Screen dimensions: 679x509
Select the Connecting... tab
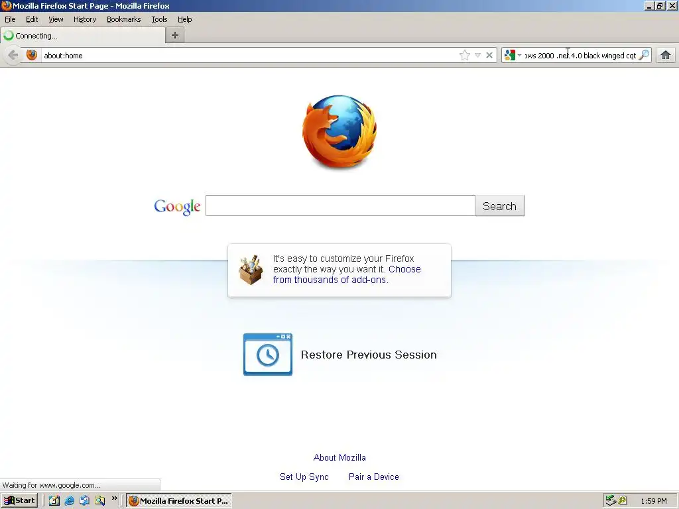click(83, 36)
